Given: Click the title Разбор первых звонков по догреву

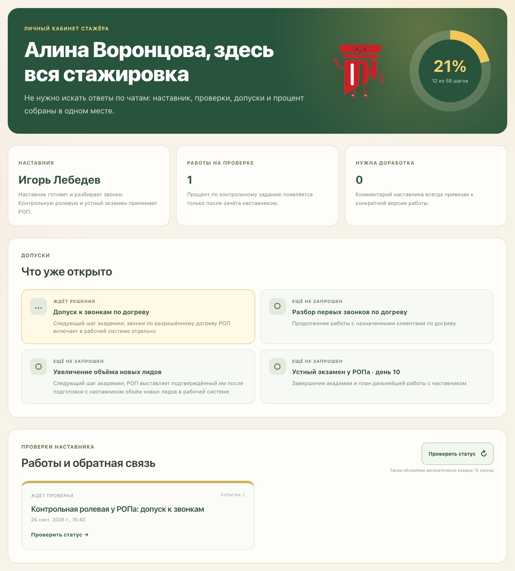Looking at the screenshot, I should pyautogui.click(x=349, y=312).
